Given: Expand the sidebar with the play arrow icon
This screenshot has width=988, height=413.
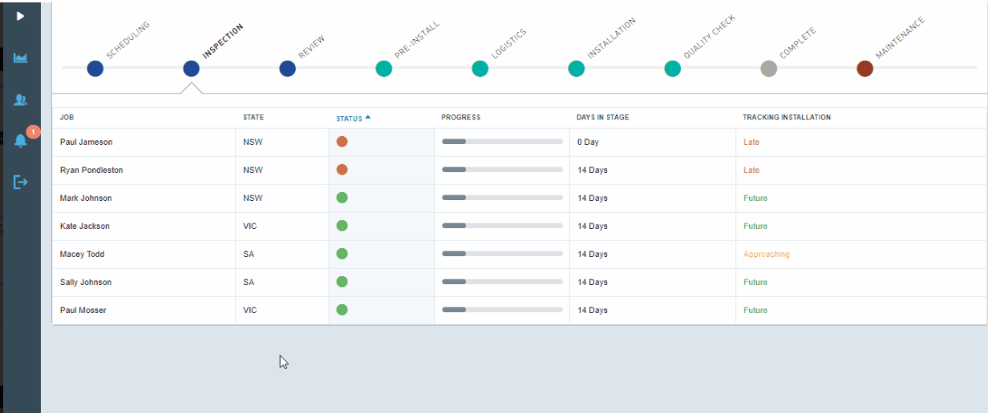Looking at the screenshot, I should [21, 15].
